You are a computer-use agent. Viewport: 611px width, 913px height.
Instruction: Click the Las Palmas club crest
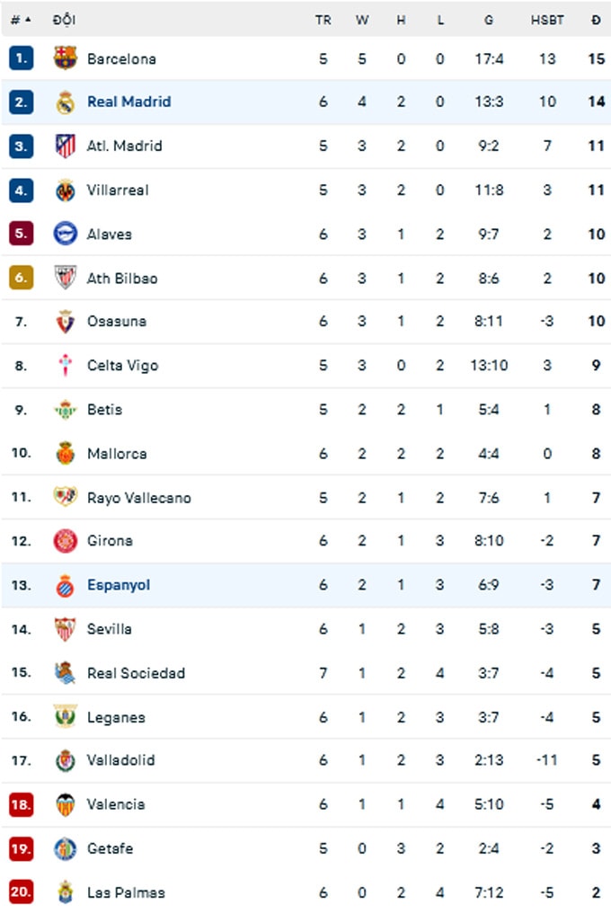[x=66, y=892]
